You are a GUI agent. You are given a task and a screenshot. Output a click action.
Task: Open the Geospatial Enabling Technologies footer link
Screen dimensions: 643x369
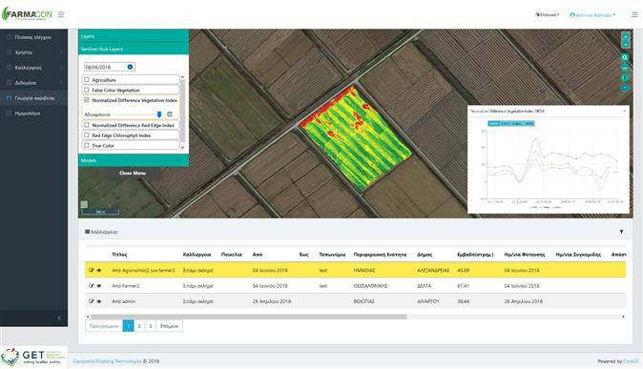click(x=107, y=361)
